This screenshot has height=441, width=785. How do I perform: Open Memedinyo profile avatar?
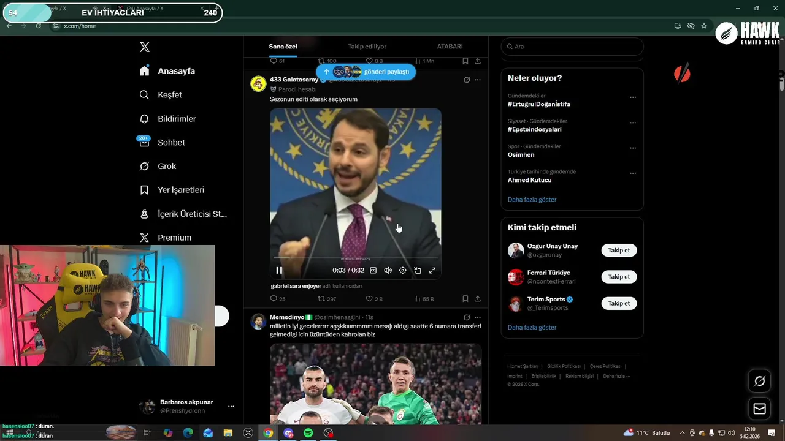tap(258, 322)
